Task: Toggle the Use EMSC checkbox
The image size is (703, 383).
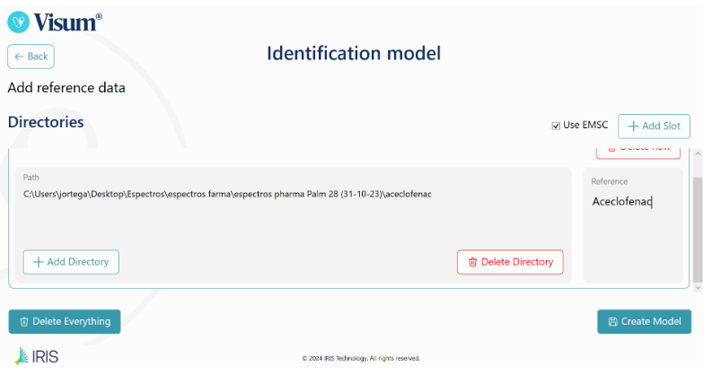Action: (x=556, y=126)
